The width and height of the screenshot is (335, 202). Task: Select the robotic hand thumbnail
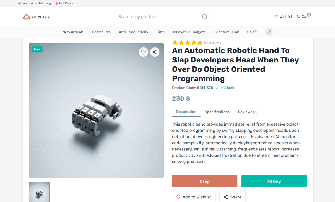click(x=39, y=192)
